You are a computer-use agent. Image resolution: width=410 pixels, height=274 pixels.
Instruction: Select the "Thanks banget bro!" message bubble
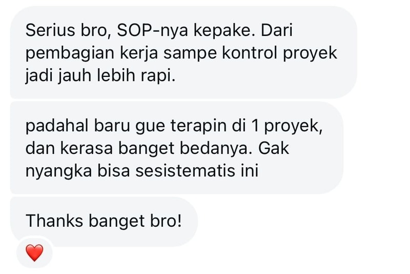(x=104, y=222)
